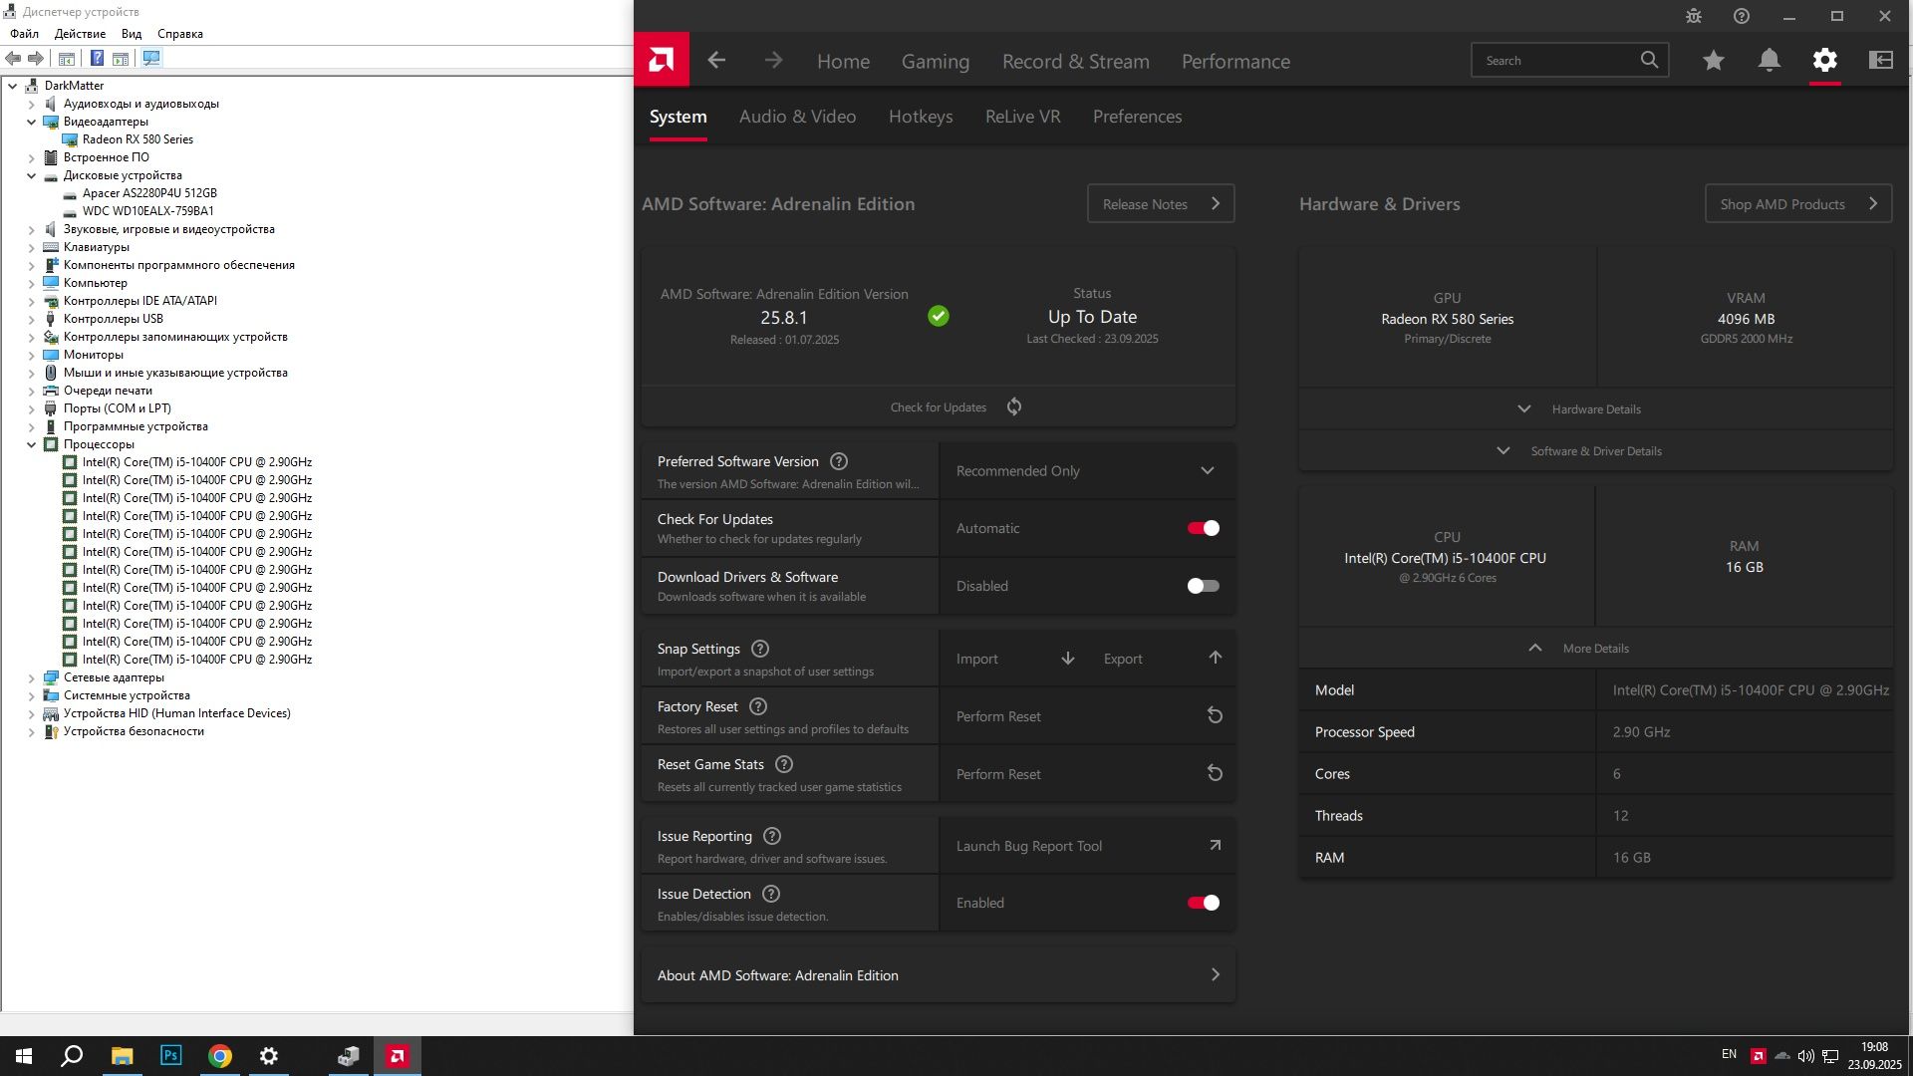Screen dimensions: 1913x1076
Task: Collapse Дисковые устройства tree node
Action: [x=31, y=175]
